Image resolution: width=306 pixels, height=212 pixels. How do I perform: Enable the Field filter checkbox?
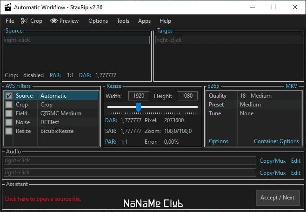(x=9, y=113)
